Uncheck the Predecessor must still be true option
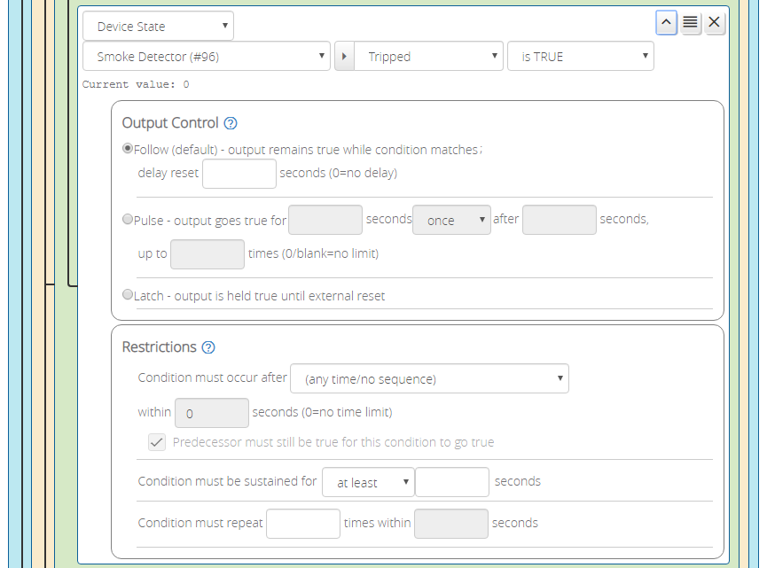This screenshot has width=767, height=568. tap(157, 442)
